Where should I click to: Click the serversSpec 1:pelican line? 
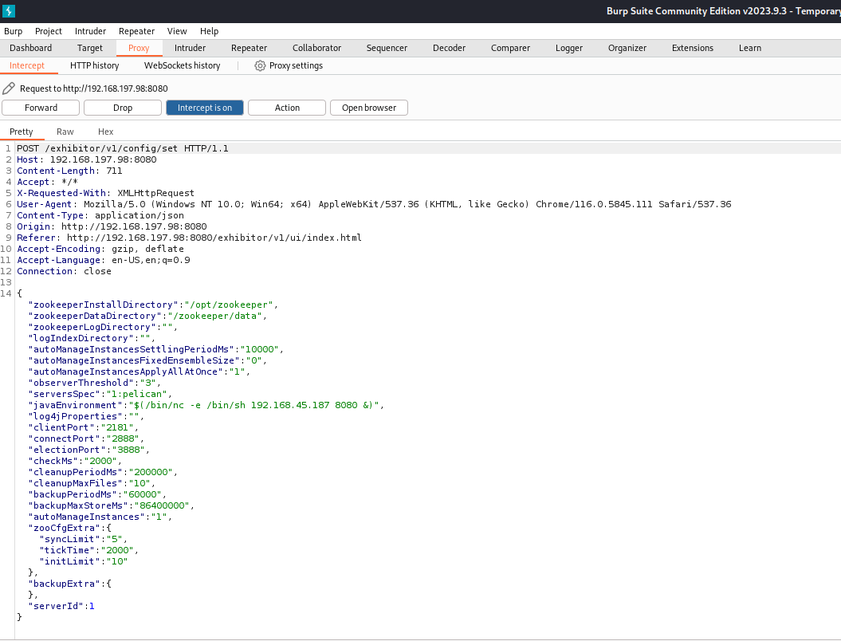100,394
